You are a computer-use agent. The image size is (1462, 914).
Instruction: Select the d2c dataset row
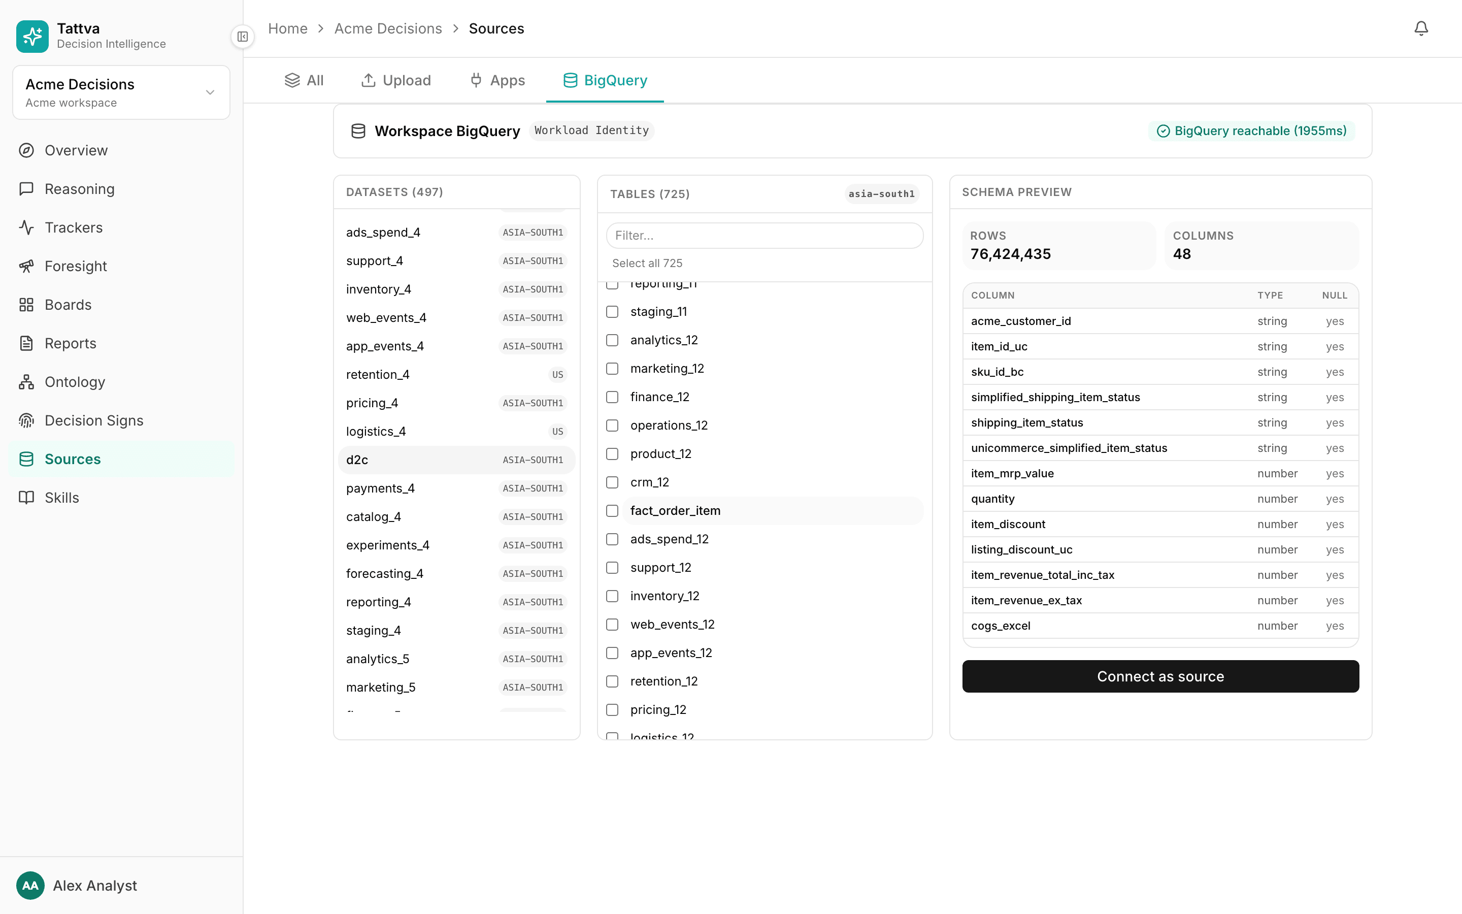(456, 460)
